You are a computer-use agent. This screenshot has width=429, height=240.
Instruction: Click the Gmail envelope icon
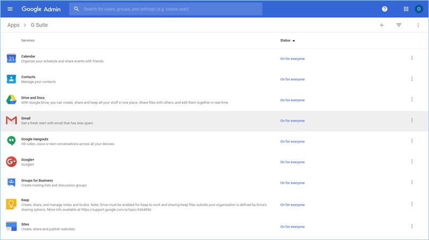[11, 121]
